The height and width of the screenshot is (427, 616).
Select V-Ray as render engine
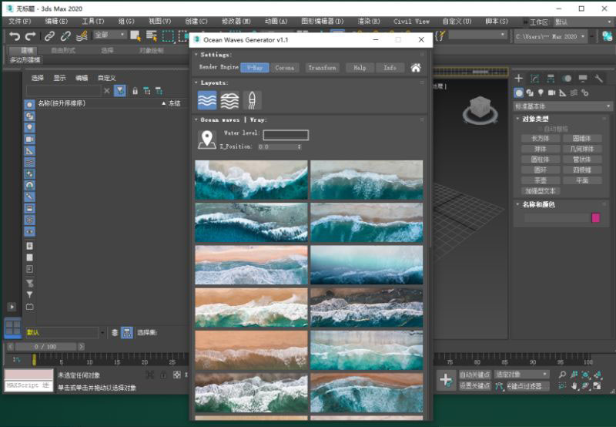253,68
